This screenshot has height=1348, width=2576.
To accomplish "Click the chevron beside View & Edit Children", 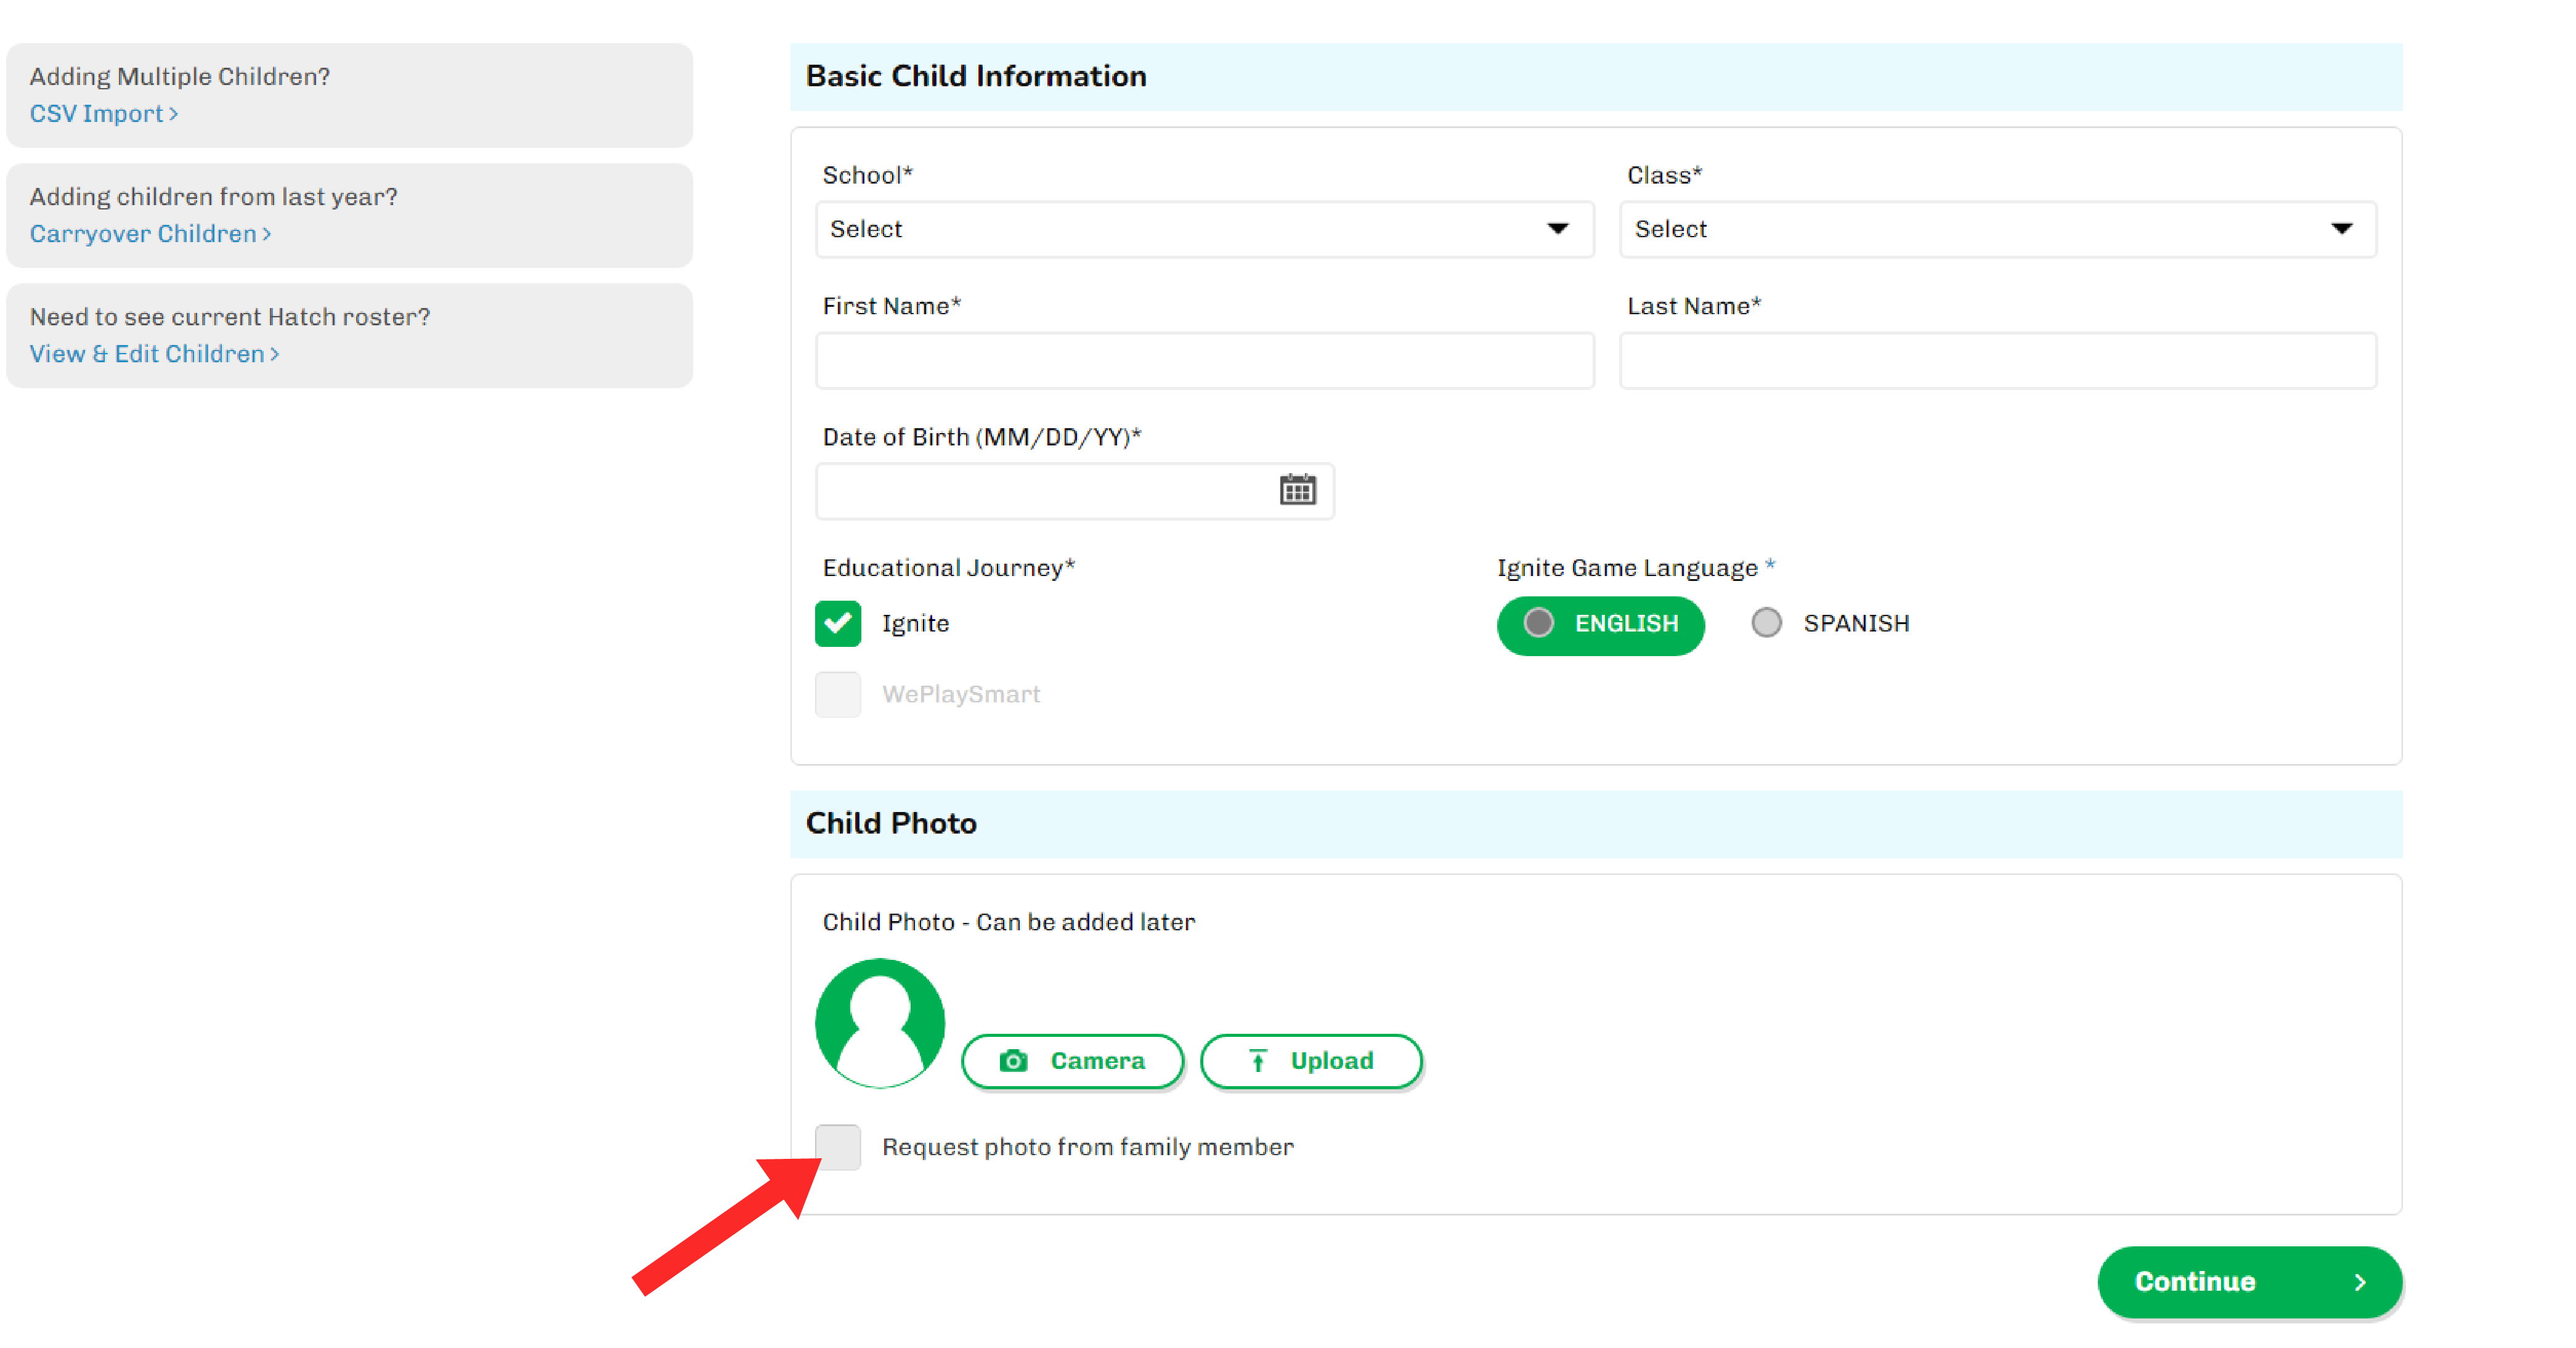I will coord(275,354).
